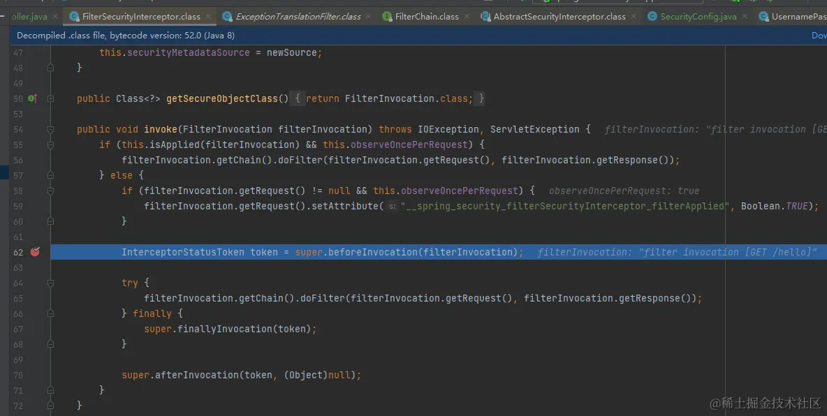Screen dimensions: 827x416
Task: Click 'ServletException' in the throws clause
Action: tap(535, 129)
